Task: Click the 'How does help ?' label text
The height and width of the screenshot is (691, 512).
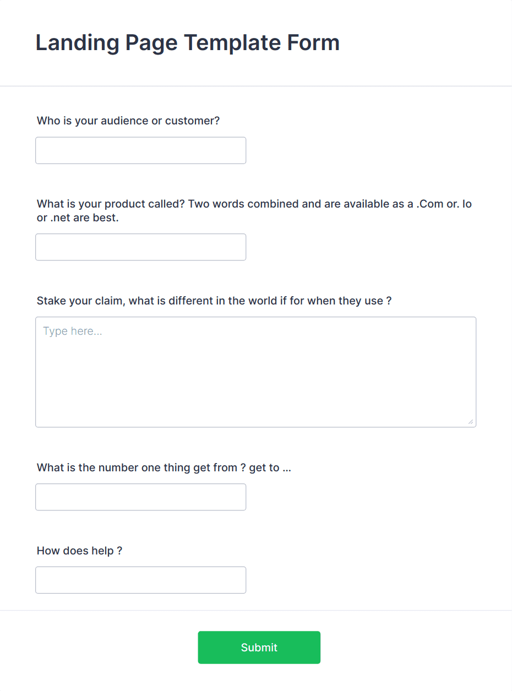Action: 79,551
